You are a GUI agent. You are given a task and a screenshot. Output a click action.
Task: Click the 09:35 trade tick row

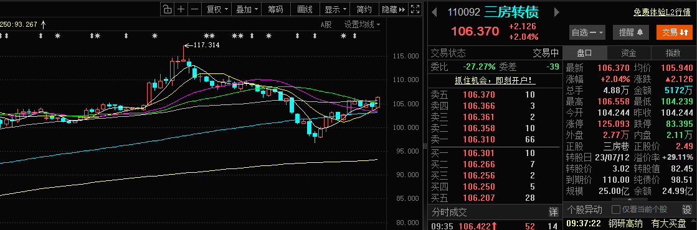(x=494, y=226)
